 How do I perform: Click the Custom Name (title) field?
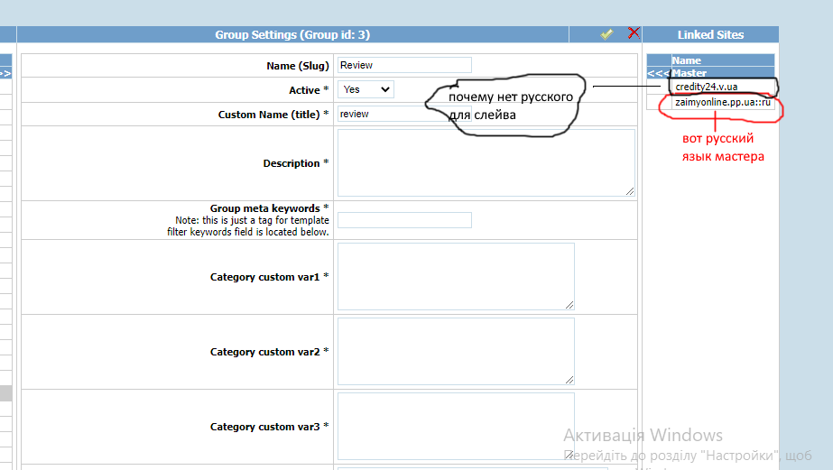point(404,114)
